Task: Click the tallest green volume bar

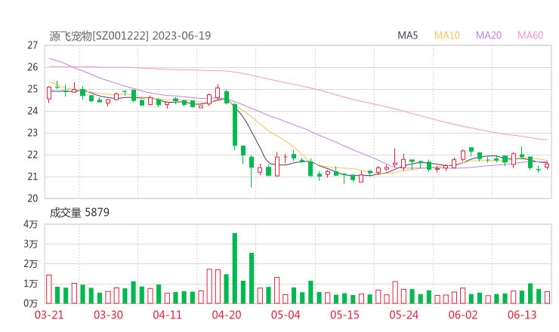Action: [235, 268]
